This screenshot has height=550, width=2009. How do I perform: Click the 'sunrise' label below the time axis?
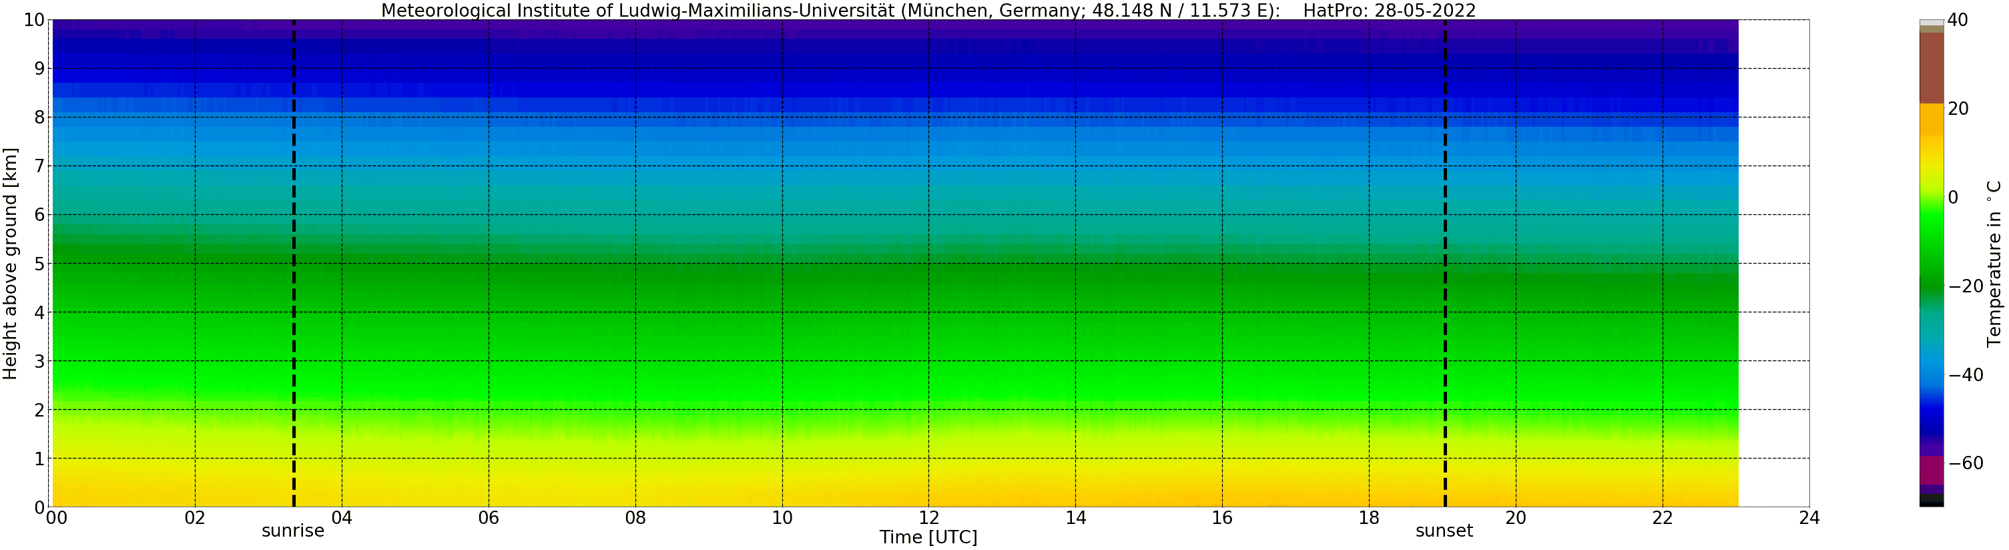tap(292, 531)
